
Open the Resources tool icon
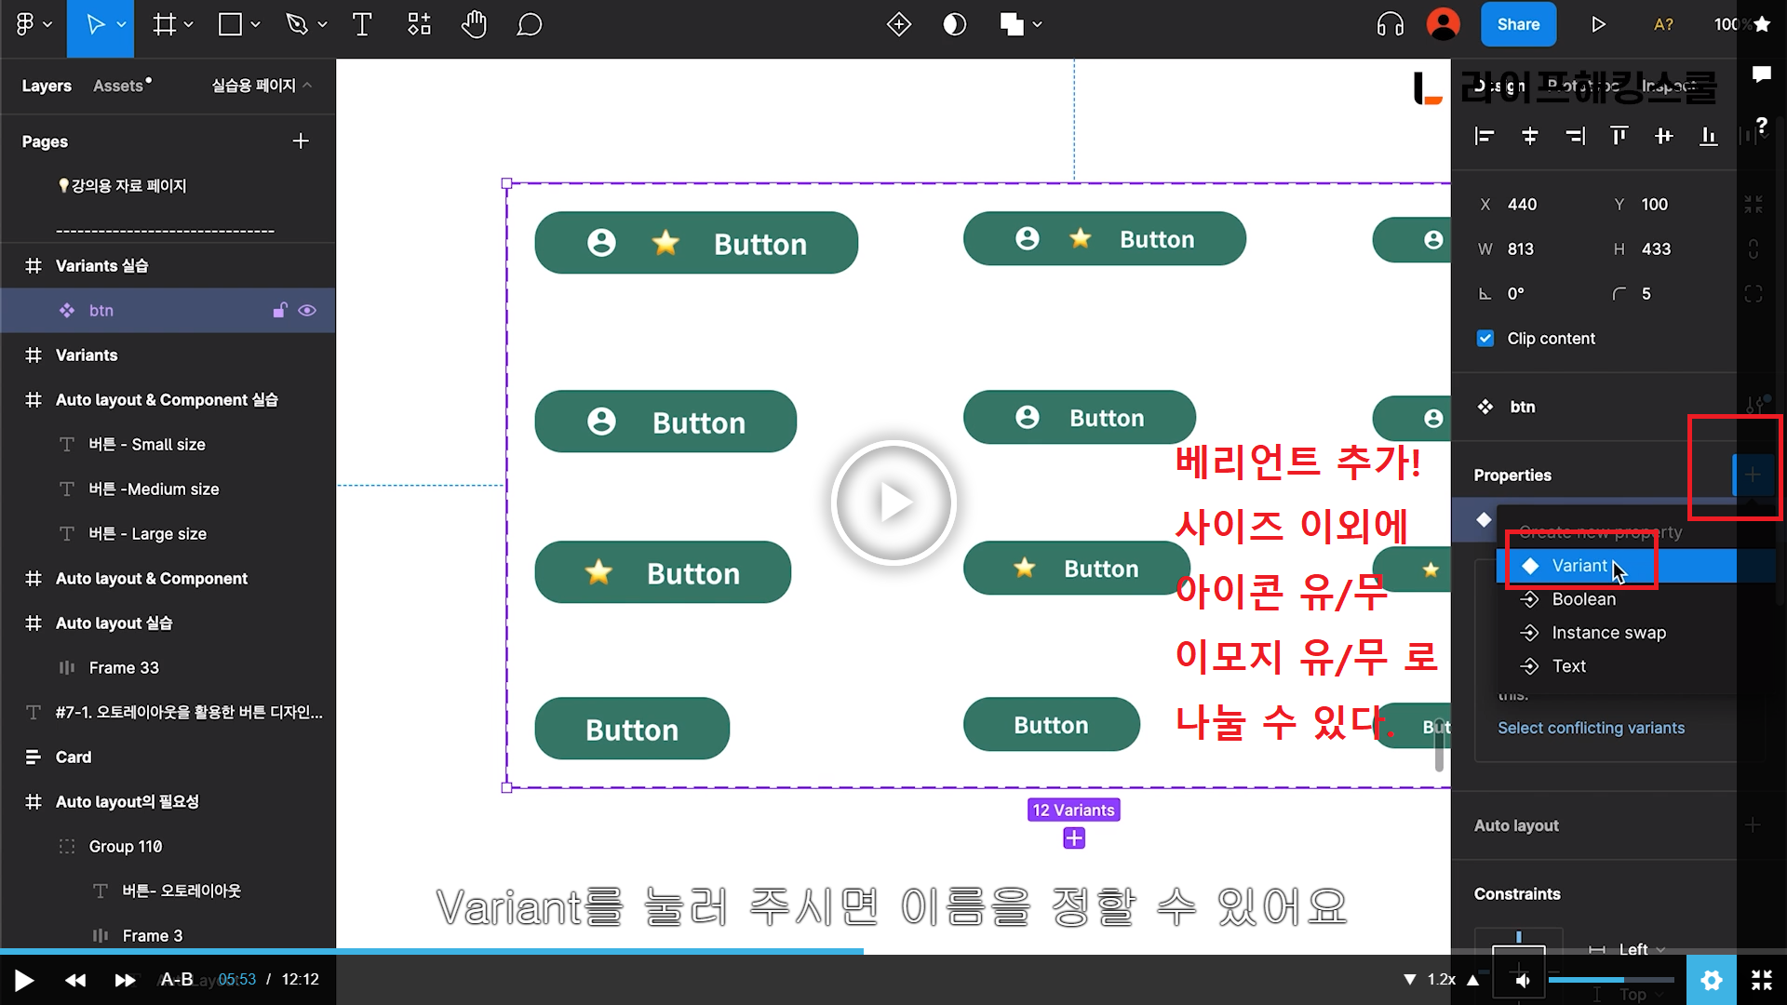point(419,25)
